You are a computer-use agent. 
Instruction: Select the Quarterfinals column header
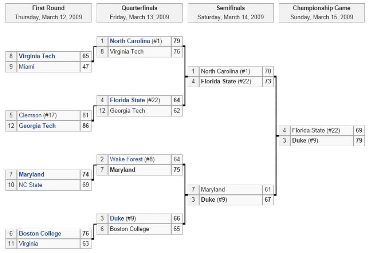click(x=139, y=13)
